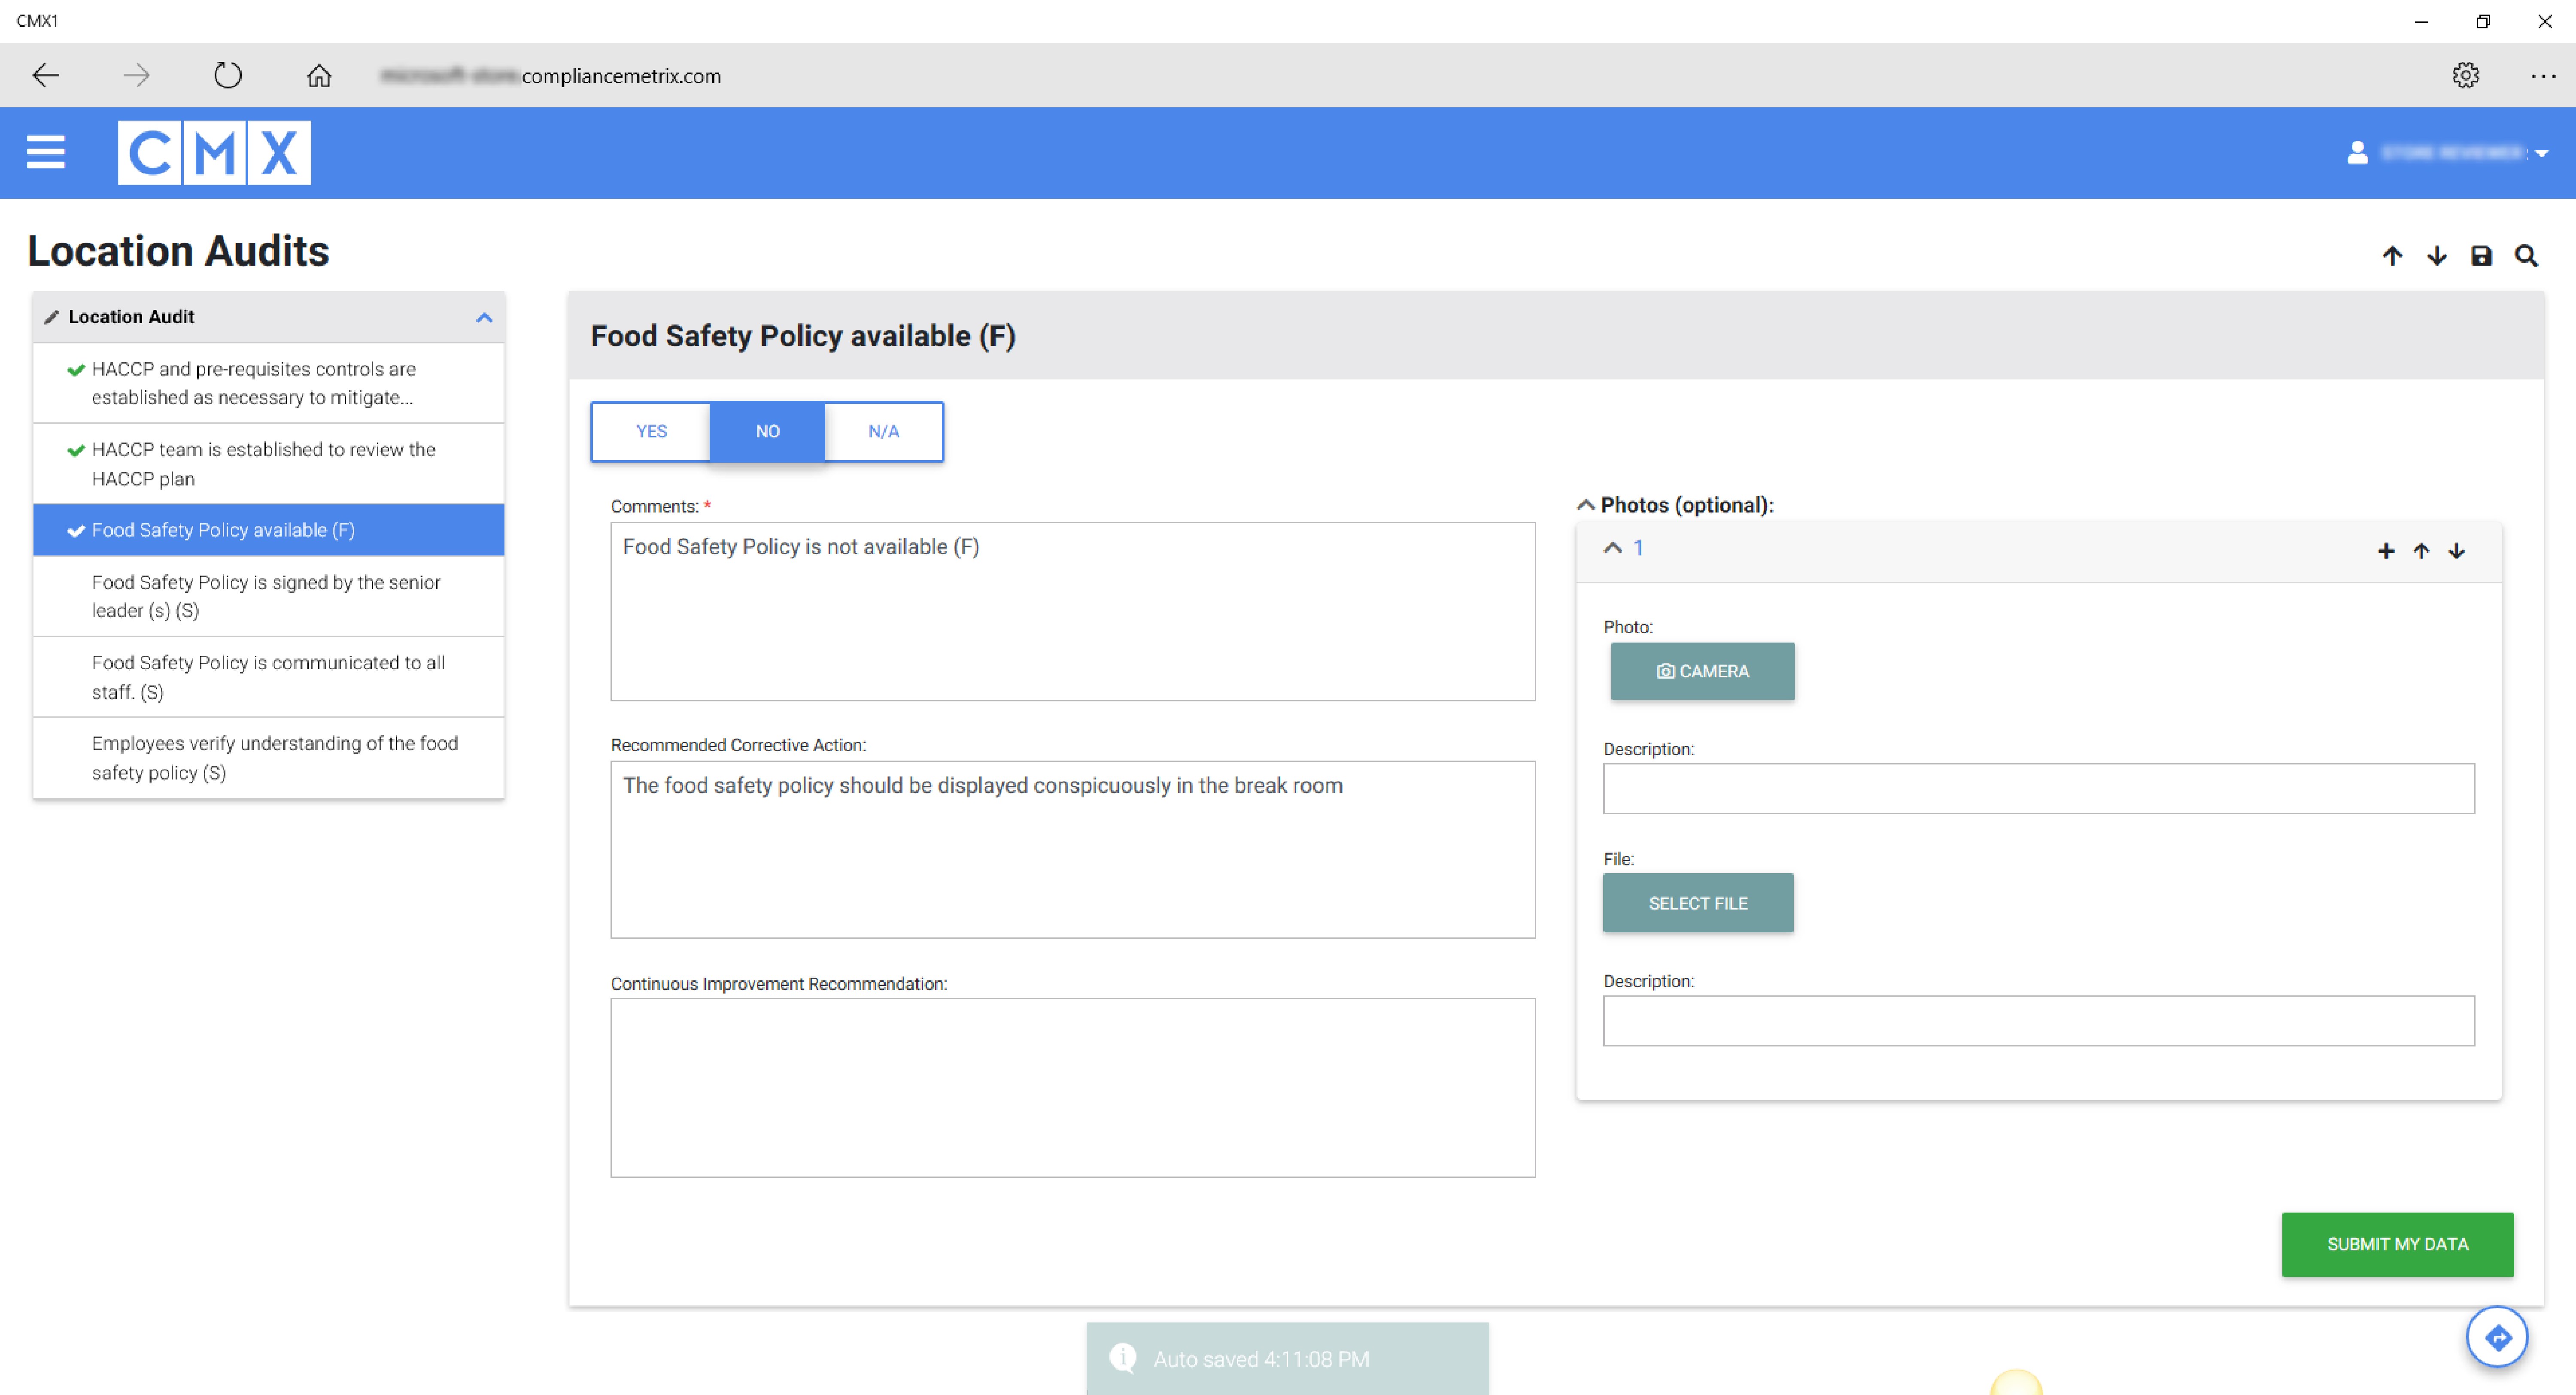
Task: Click the Auto saved notification text
Action: click(x=1261, y=1359)
